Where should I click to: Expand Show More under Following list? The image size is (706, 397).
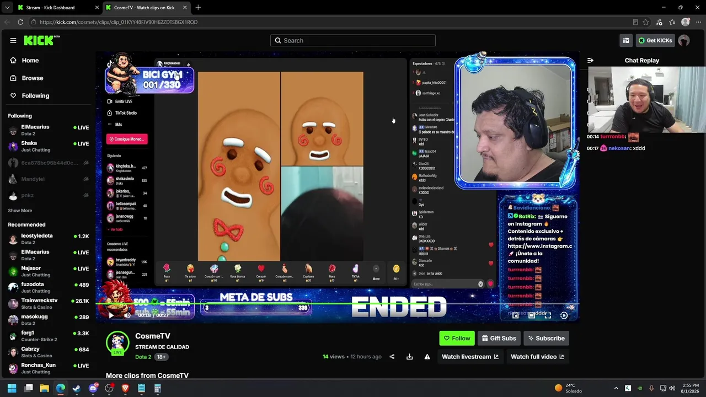(20, 211)
